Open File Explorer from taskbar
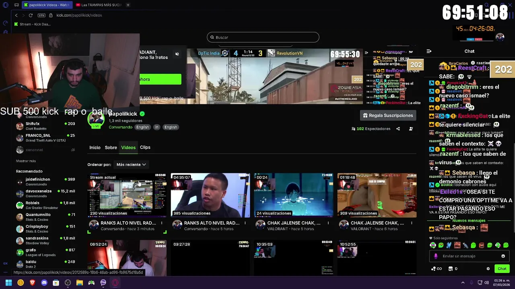Image resolution: width=515 pixels, height=289 pixels. pyautogui.click(x=80, y=283)
